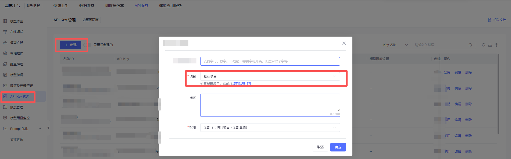This screenshot has width=511, height=159.
Task: Open the 训推与仿真 top menu
Action: [x=115, y=6]
